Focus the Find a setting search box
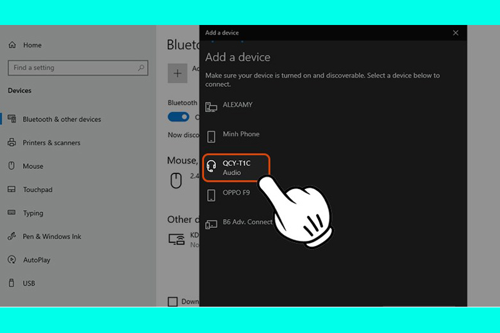 [78, 68]
